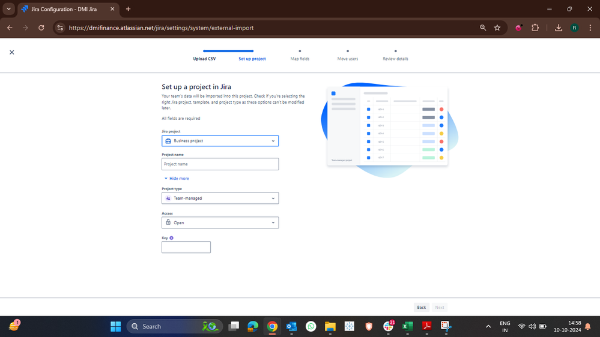600x337 pixels.
Task: Open the tab search dropdown arrow
Action: 8,9
